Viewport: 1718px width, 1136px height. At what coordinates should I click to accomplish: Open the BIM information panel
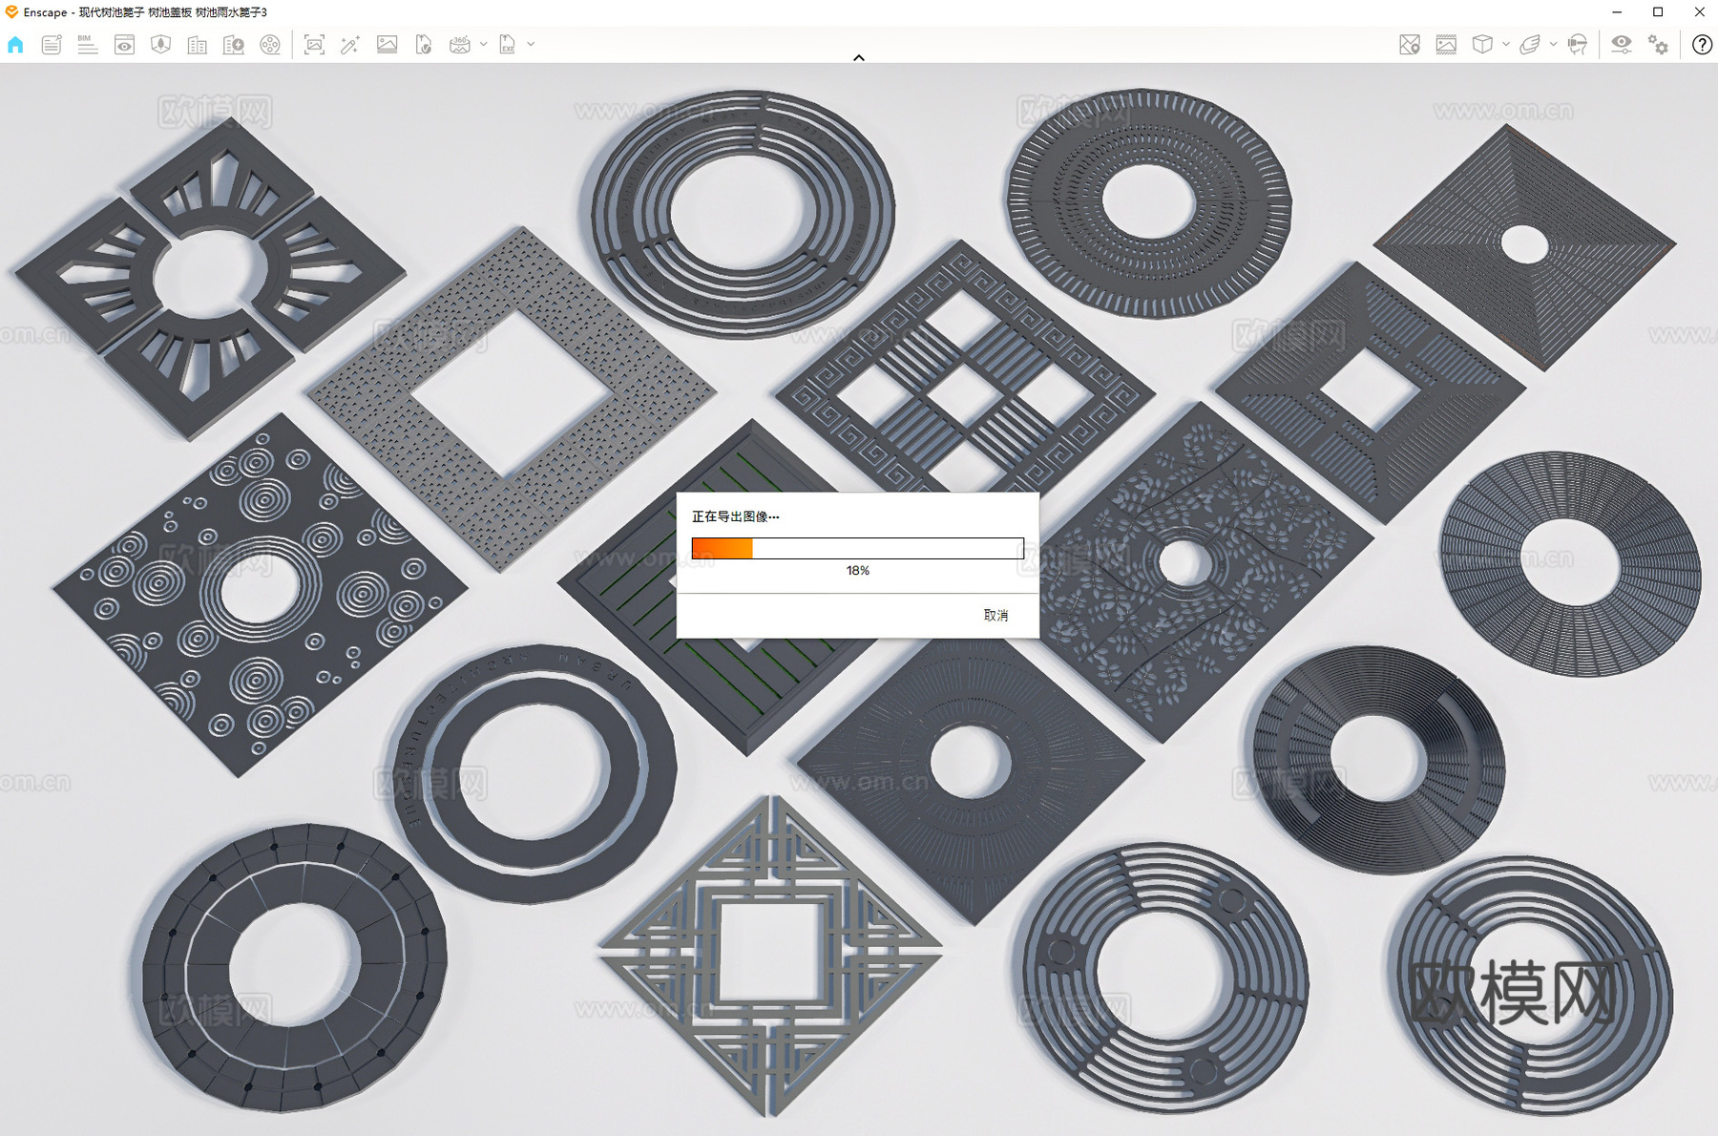(88, 45)
